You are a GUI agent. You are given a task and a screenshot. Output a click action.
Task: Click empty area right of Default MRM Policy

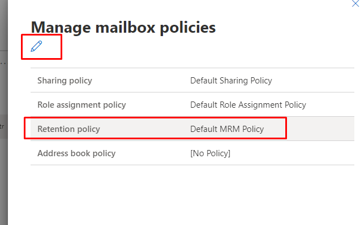pyautogui.click(x=320, y=129)
